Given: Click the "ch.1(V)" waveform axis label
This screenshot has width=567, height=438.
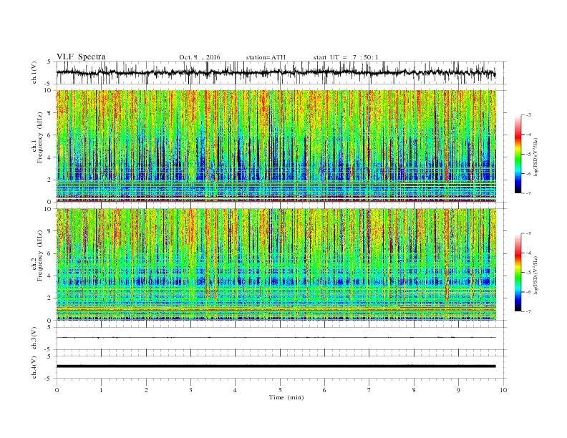Looking at the screenshot, I should coord(34,72).
